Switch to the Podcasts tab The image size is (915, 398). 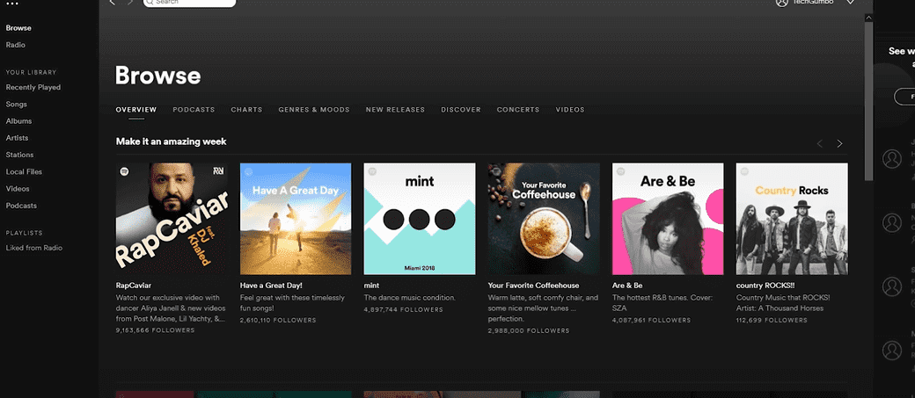tap(194, 110)
